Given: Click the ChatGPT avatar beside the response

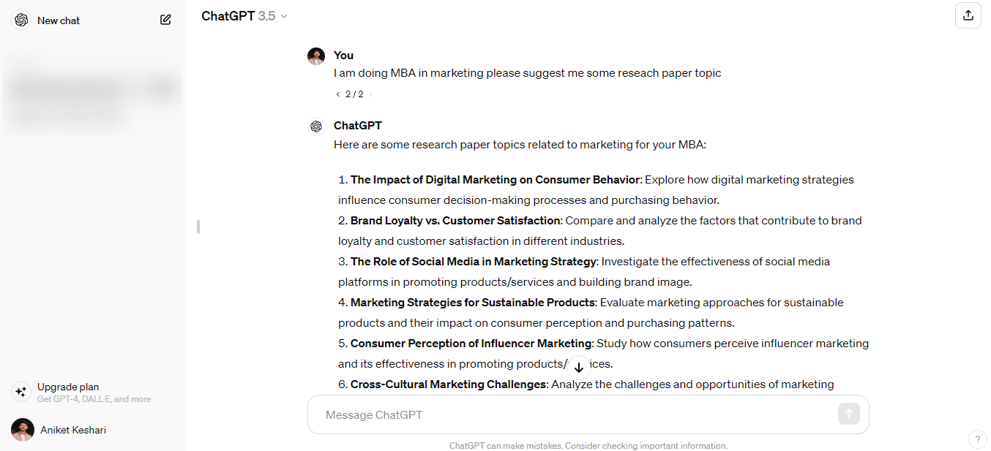Looking at the screenshot, I should 316,126.
